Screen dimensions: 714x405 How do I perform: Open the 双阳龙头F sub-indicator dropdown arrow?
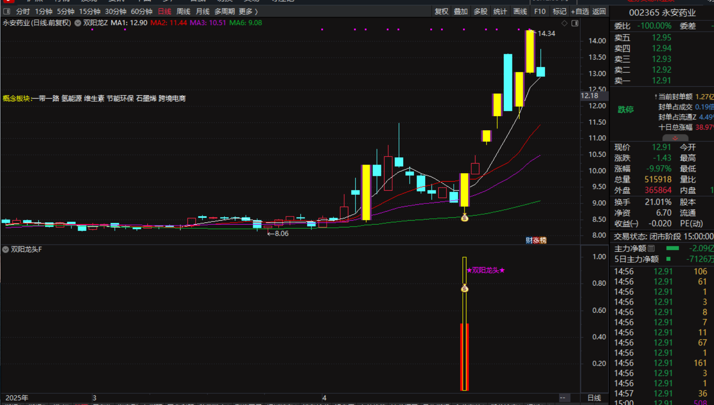point(5,250)
